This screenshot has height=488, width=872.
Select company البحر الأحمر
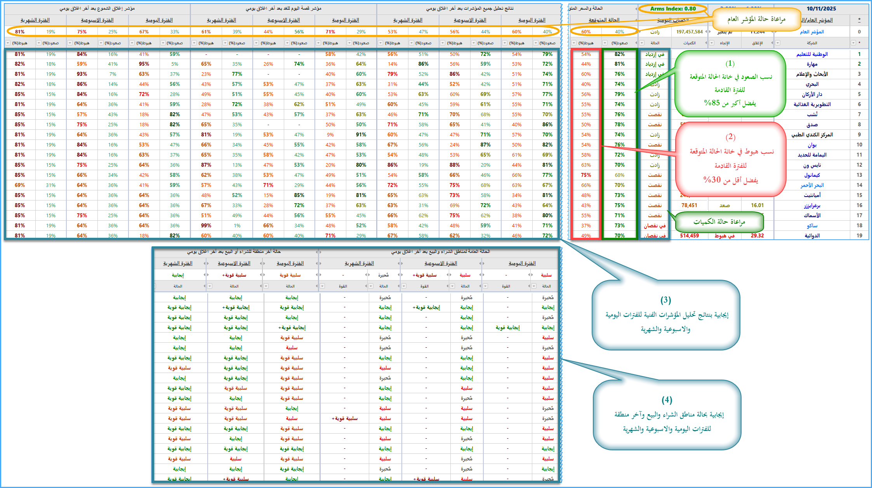[x=812, y=185]
